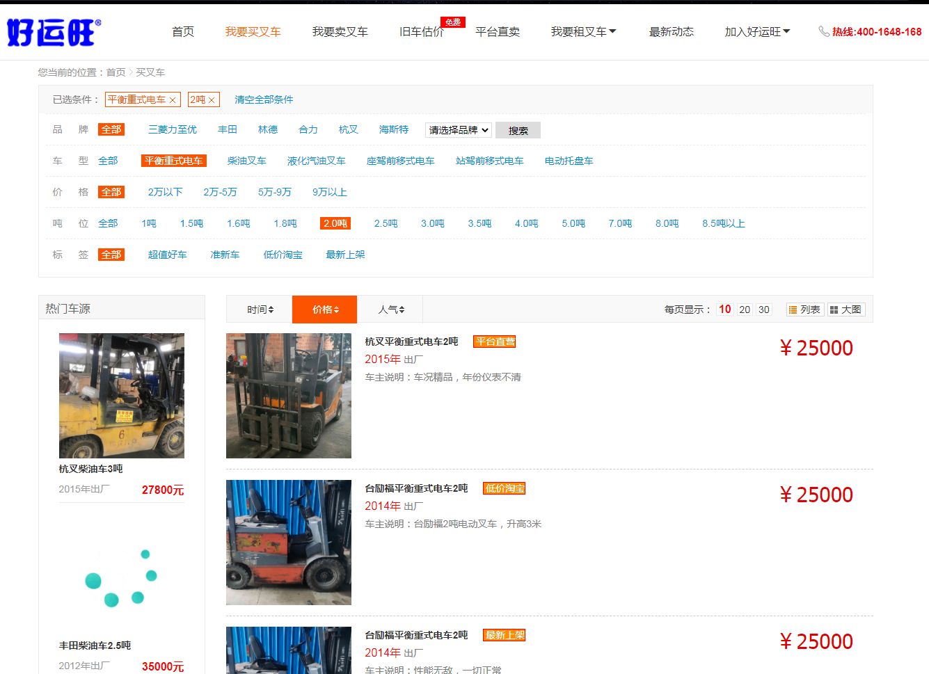Image resolution: width=929 pixels, height=674 pixels.
Task: Select tonnage 3.0吨
Action: (433, 223)
